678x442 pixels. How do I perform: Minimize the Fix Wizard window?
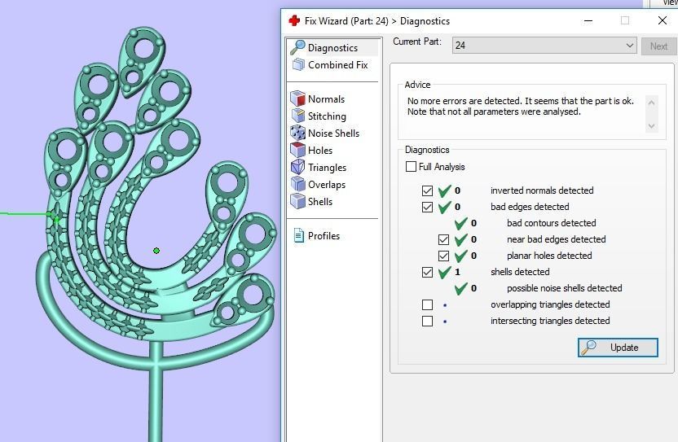click(x=588, y=20)
